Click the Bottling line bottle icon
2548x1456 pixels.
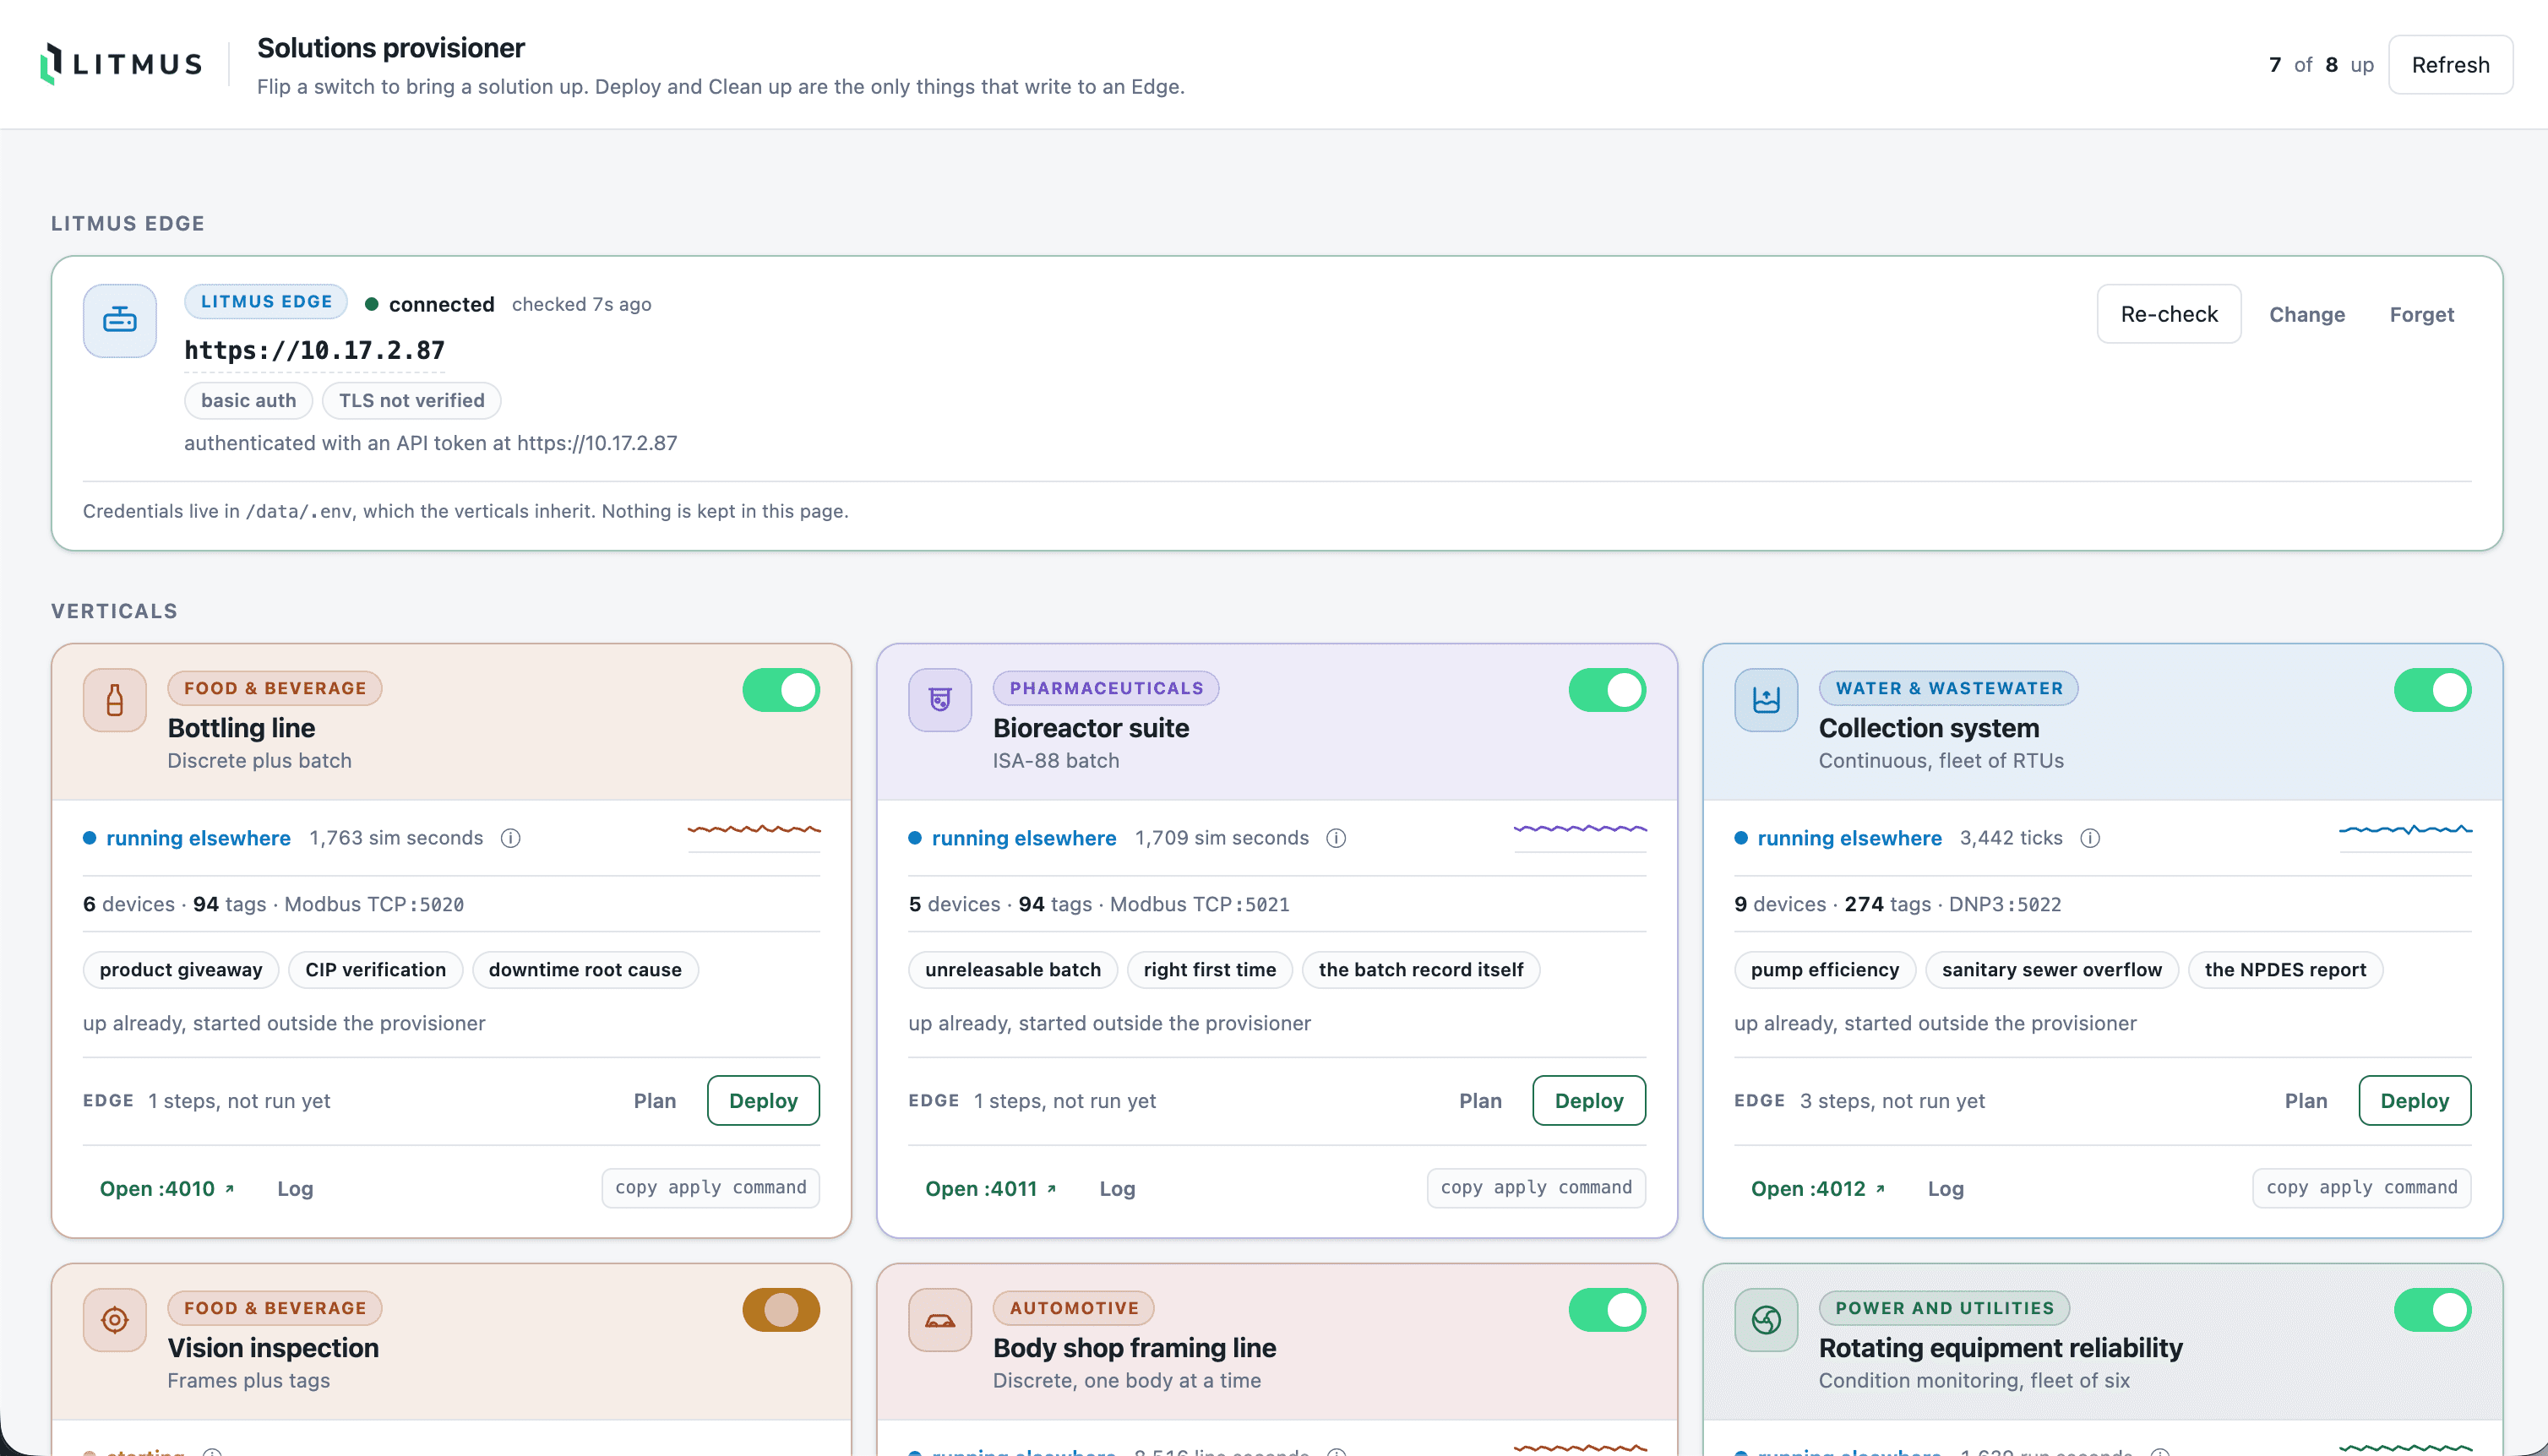[115, 700]
